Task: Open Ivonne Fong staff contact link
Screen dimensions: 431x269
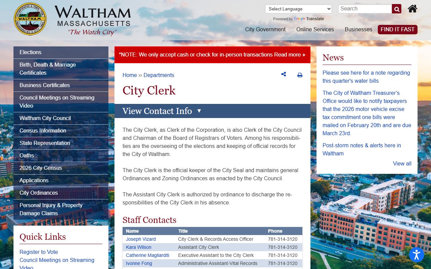Action: click(139, 263)
